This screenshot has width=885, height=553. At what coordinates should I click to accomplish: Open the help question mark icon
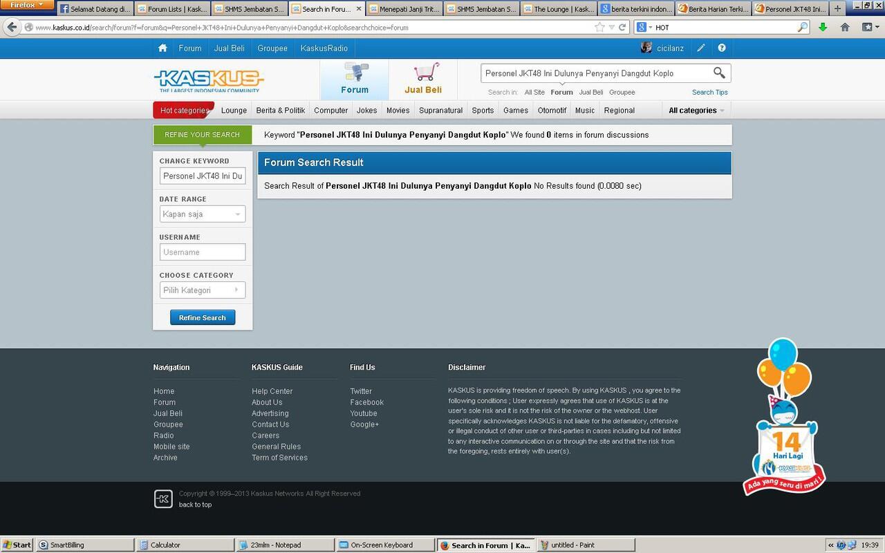pos(722,48)
